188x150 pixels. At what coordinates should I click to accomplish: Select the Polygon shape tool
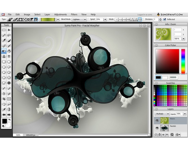pos(4,72)
